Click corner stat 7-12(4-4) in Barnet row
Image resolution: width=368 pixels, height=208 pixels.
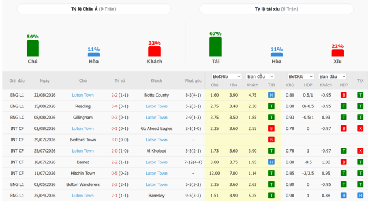pyautogui.click(x=193, y=162)
